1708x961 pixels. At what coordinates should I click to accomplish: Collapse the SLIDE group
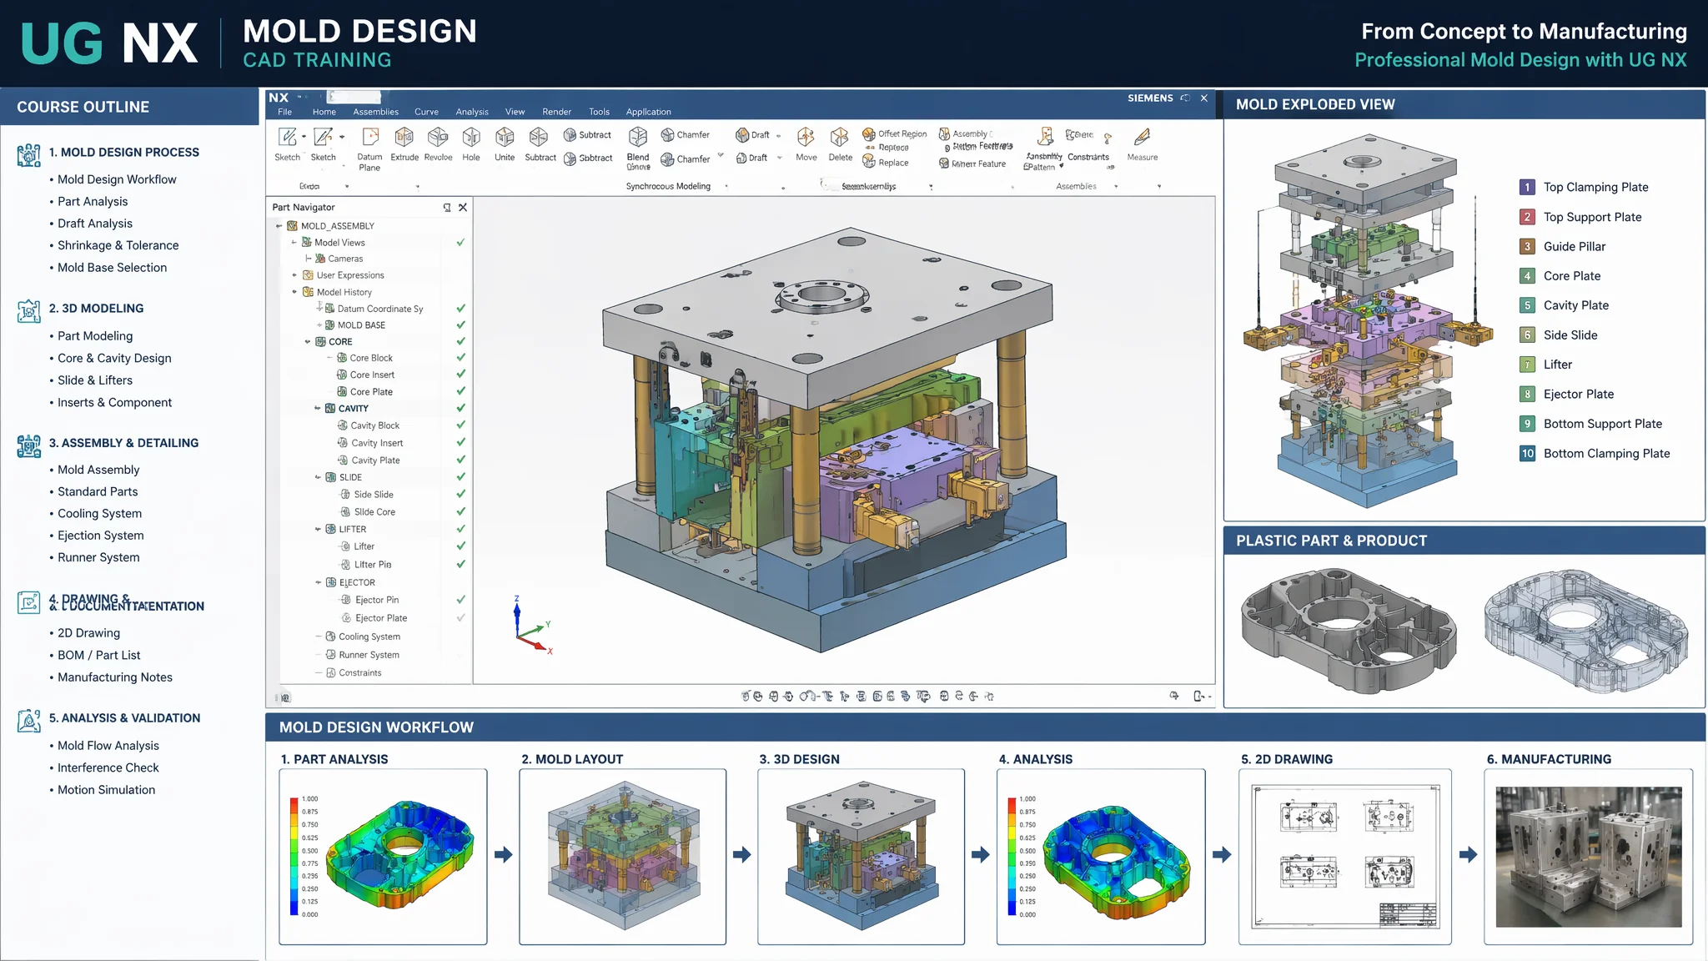point(318,478)
